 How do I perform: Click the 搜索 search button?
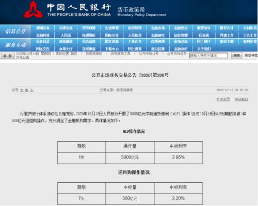pos(236,56)
